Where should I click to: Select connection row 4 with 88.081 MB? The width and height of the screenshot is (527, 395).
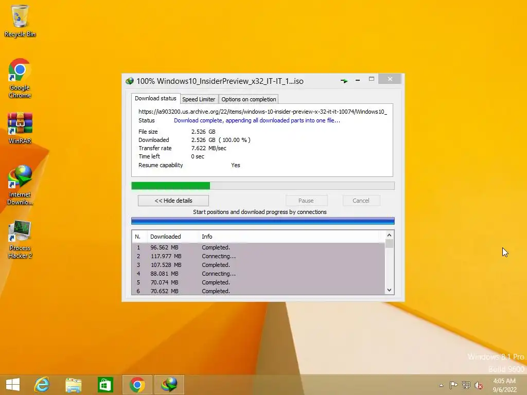point(258,274)
